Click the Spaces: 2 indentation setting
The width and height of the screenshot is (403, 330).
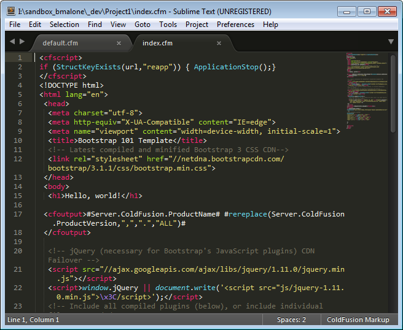click(x=291, y=320)
